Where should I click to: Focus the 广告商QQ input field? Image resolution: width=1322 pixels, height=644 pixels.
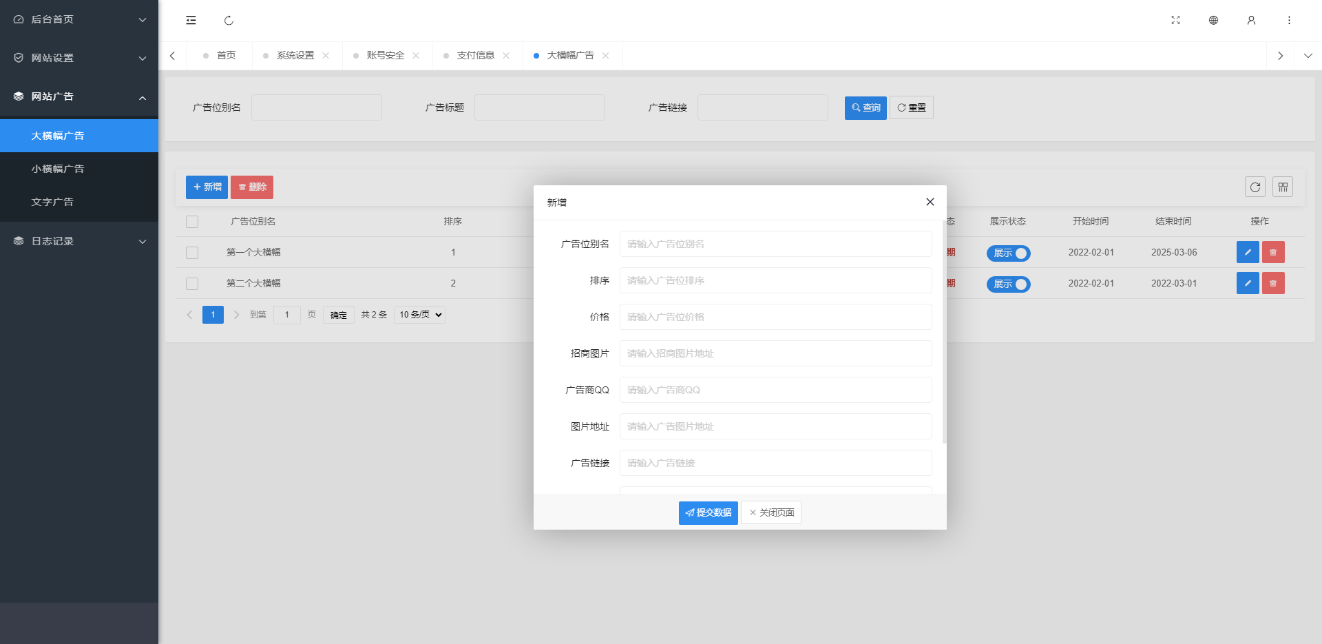pos(776,390)
